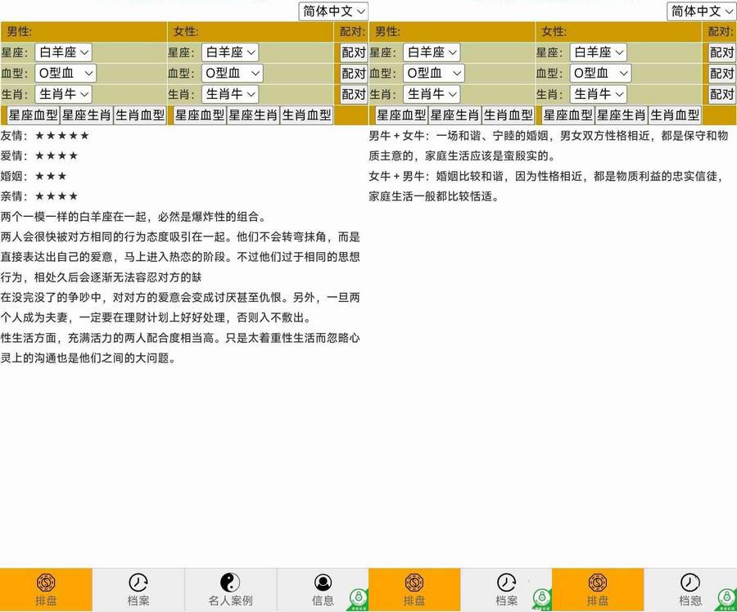
Task: Click the 配对 button for 血型 matching
Action: 354,73
